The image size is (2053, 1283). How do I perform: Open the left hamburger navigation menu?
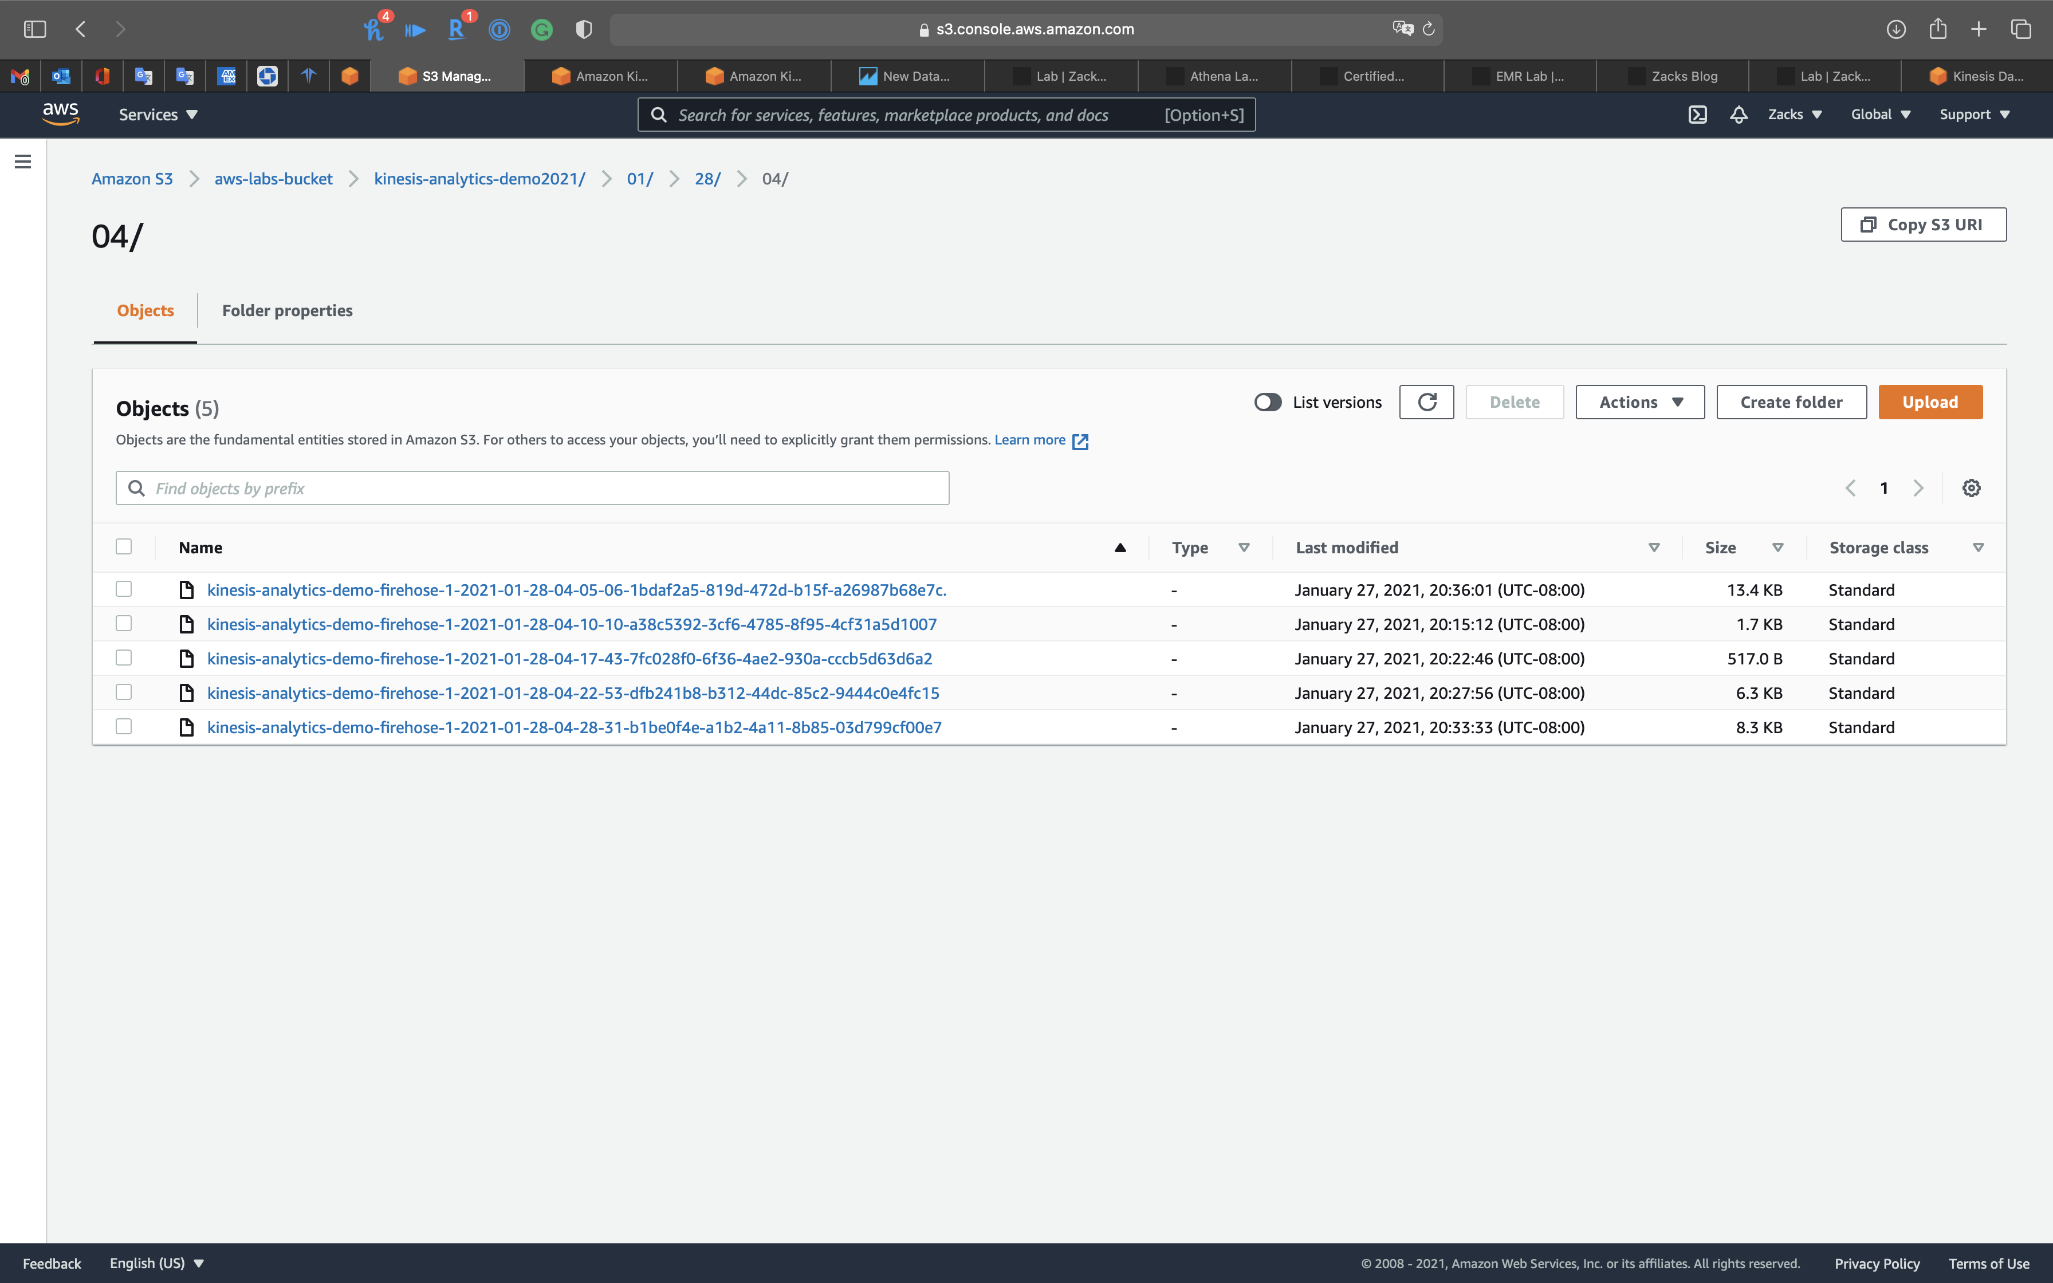(23, 161)
